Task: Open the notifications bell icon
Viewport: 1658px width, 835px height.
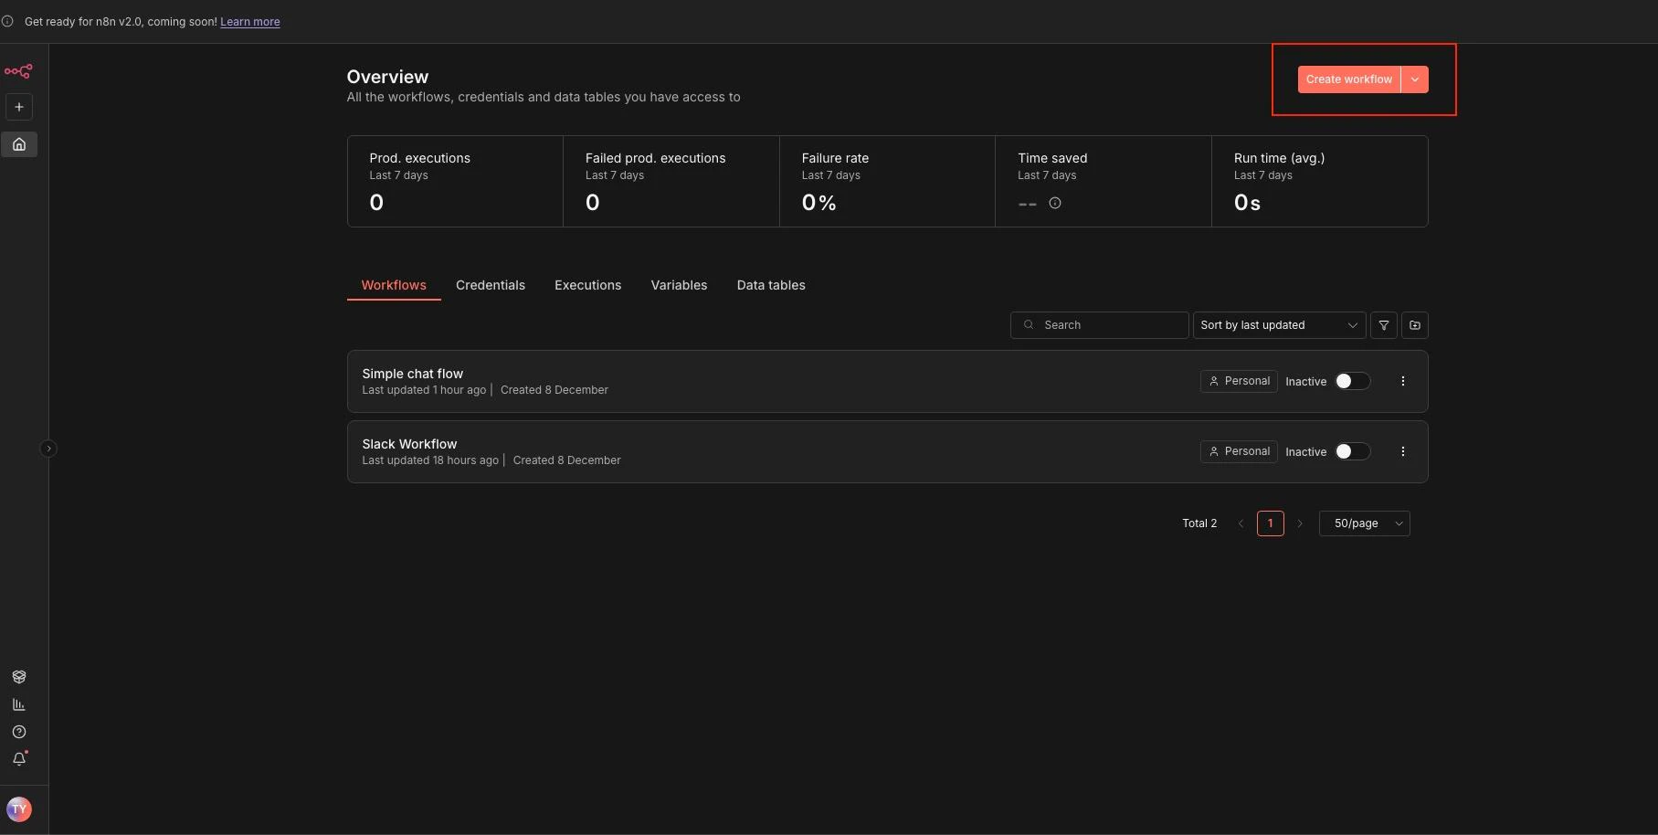Action: (19, 759)
